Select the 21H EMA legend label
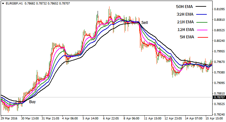The height and width of the screenshot is (122, 226). coord(185,22)
